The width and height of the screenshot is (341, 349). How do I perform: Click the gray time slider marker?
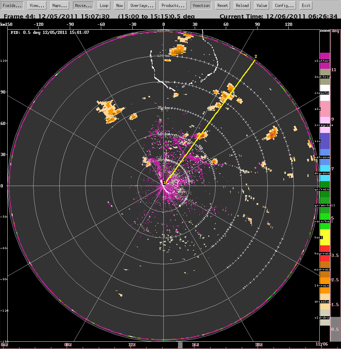tap(180, 345)
